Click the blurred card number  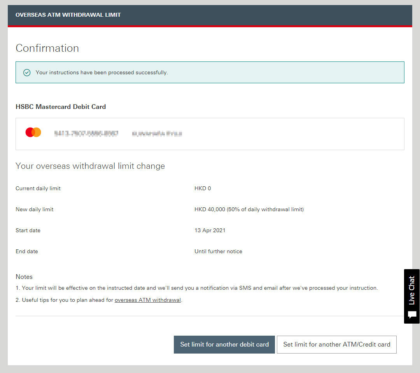[x=86, y=133]
